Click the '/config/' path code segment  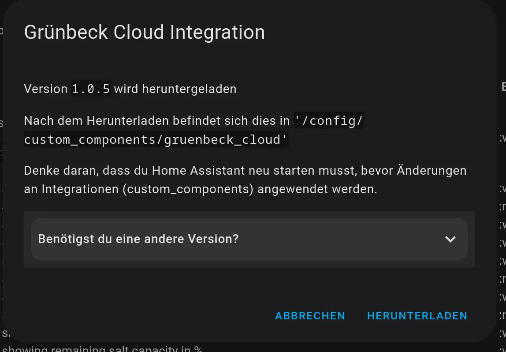[328, 121]
